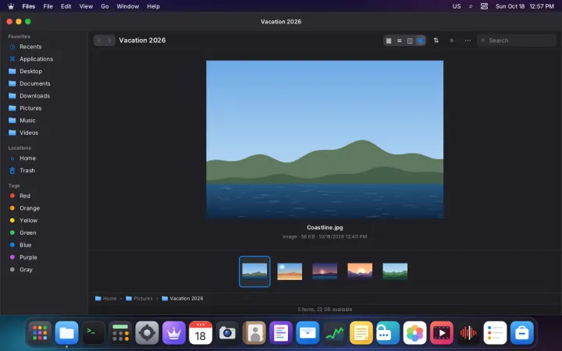Screen dimensions: 562x351
Task: Select the dusk over water thumbnail
Action: 325,271
